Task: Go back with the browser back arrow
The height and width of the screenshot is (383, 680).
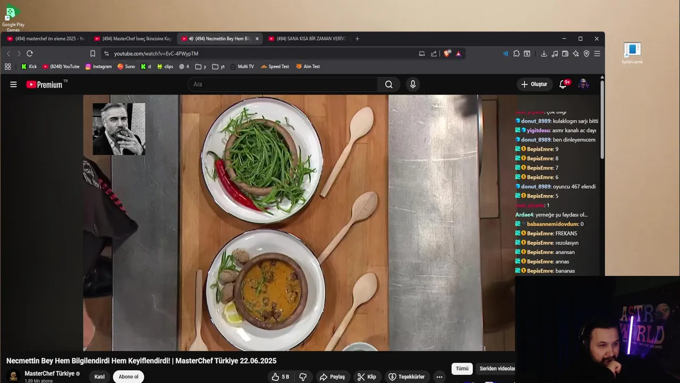Action: [8, 53]
